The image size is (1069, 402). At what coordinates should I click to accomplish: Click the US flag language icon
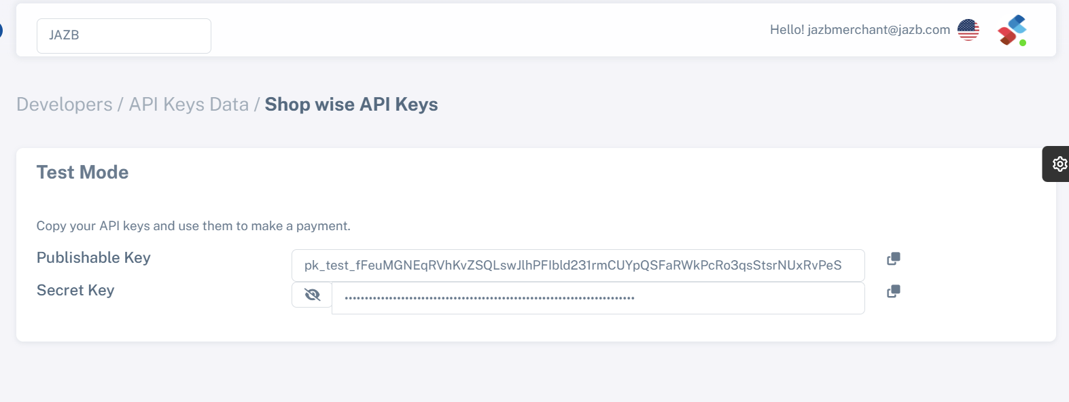pos(968,30)
